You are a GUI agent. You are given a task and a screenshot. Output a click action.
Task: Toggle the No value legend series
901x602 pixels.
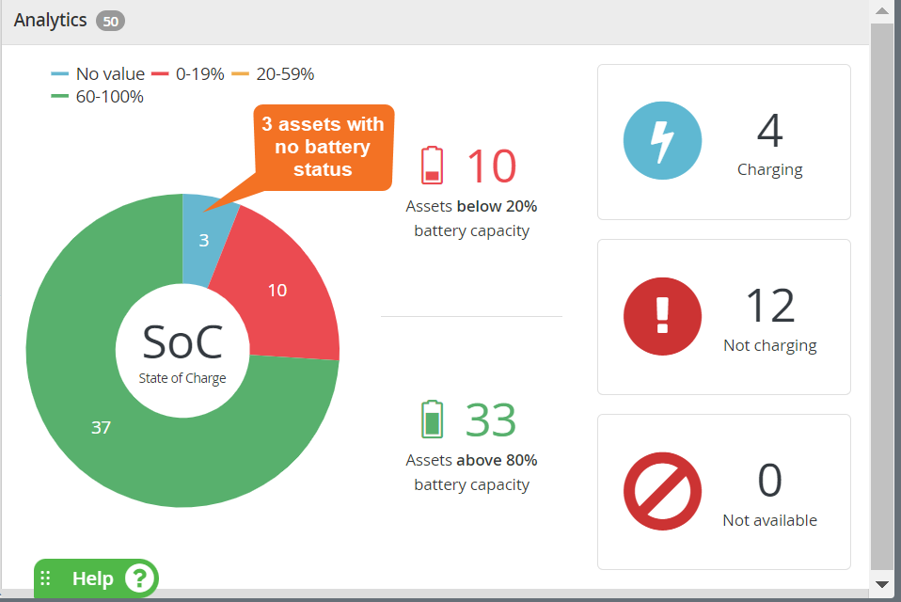98,74
